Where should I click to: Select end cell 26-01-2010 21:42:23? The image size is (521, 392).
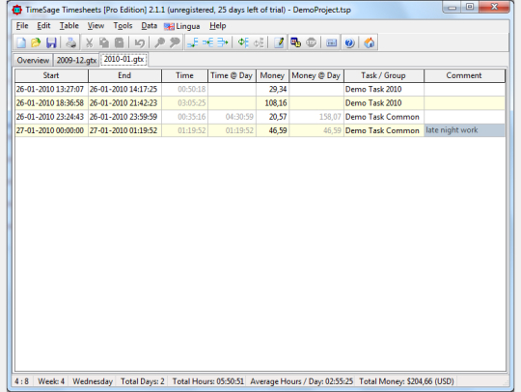(x=124, y=103)
